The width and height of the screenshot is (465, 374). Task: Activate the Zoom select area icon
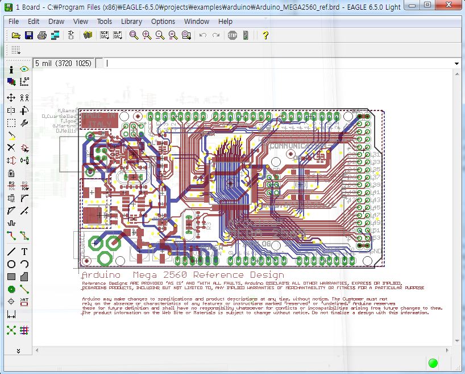coord(186,35)
